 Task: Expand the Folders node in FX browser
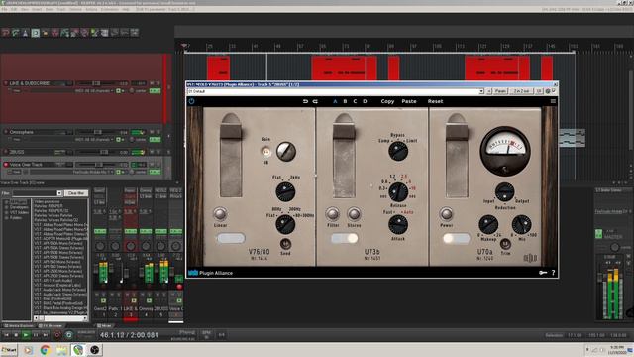(6, 218)
